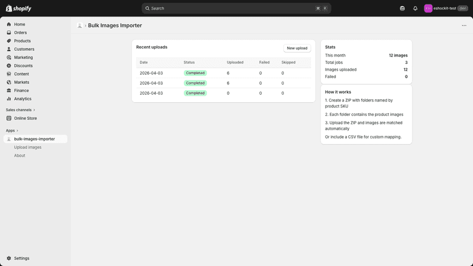The image size is (473, 266).
Task: Click the Online Store icon
Action: point(9,118)
